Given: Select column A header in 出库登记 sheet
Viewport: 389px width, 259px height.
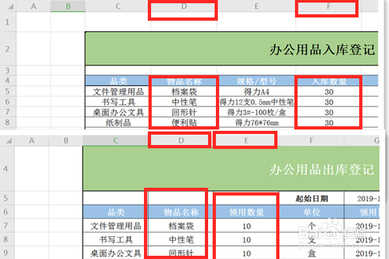Looking at the screenshot, I should (32, 141).
